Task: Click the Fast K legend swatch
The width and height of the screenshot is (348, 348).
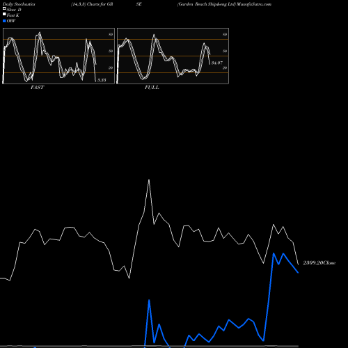Action: pos(4,14)
